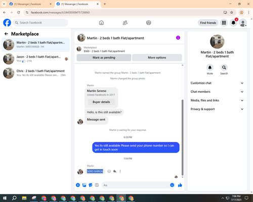Open the tab search dropdown arrow

tap(4, 4)
